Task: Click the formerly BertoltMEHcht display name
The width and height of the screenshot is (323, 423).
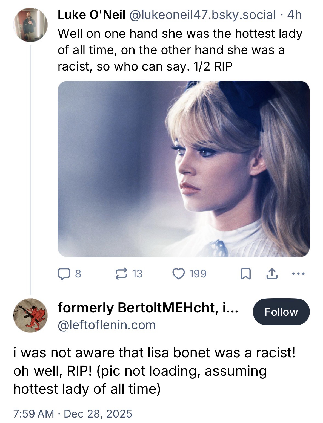Action: (148, 308)
